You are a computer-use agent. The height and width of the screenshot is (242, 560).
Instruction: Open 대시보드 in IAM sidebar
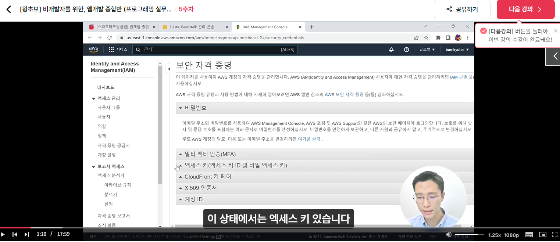[106, 87]
